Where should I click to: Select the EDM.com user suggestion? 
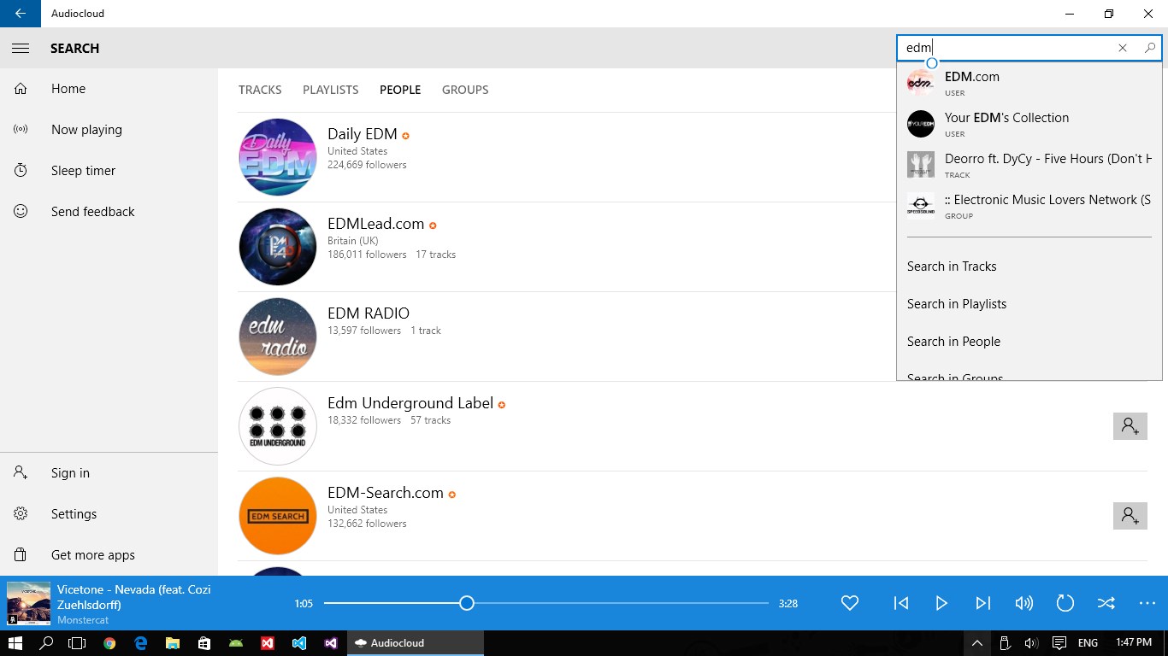(x=971, y=76)
